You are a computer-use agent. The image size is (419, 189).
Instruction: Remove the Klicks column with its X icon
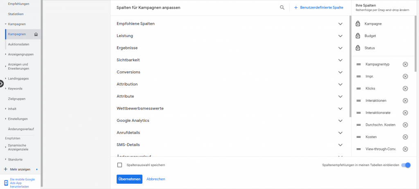tap(405, 88)
